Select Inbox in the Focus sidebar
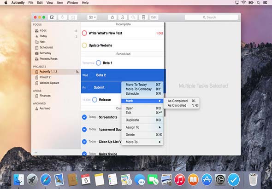This screenshot has width=272, height=189. tap(56, 30)
